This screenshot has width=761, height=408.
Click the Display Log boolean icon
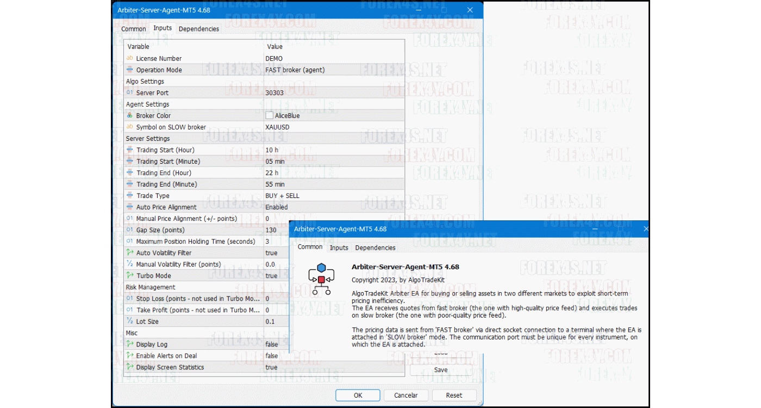click(x=129, y=344)
